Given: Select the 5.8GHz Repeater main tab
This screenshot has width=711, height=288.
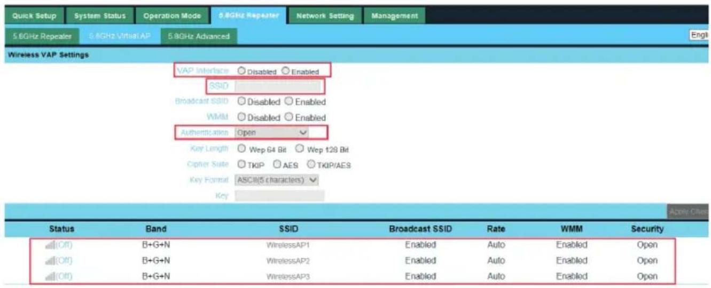Looking at the screenshot, I should [x=248, y=15].
